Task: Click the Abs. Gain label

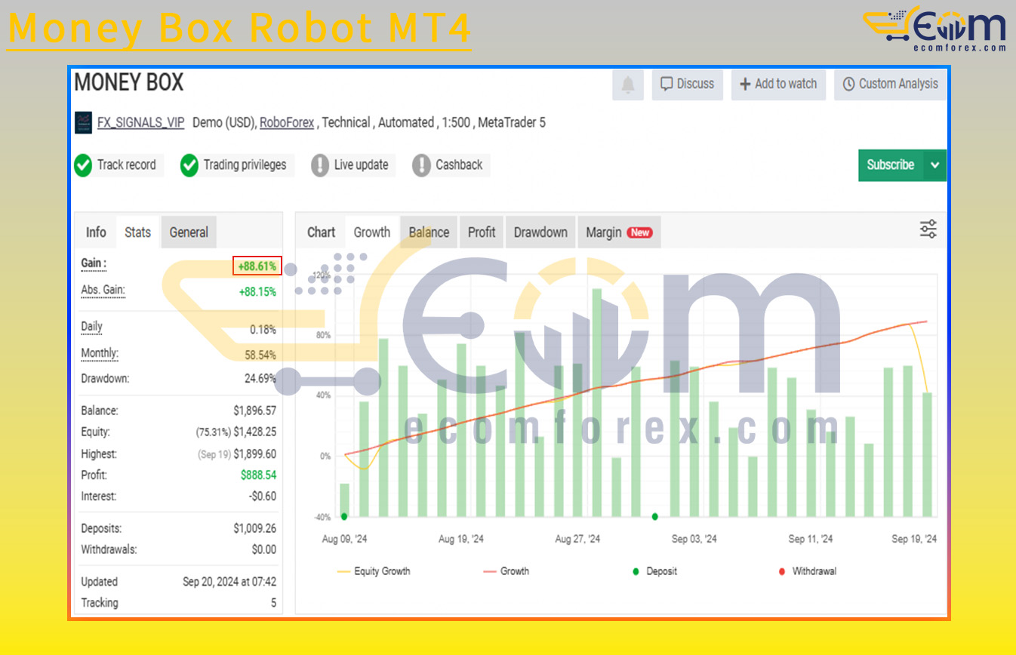Action: pyautogui.click(x=103, y=290)
